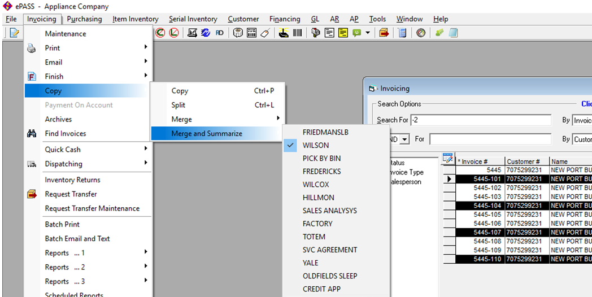
Task: Choose Copy Ctrl+P in the submenu
Action: (x=217, y=90)
